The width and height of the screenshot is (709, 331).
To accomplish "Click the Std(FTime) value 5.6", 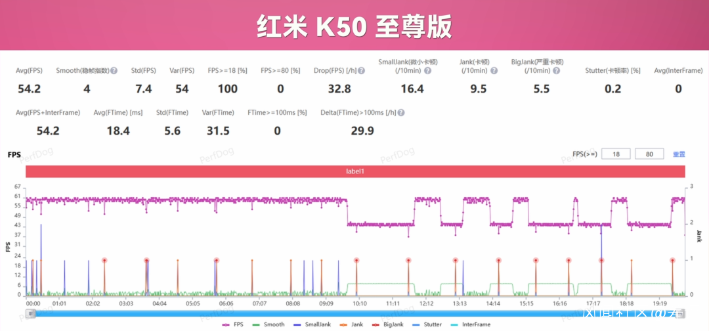I will 172,131.
